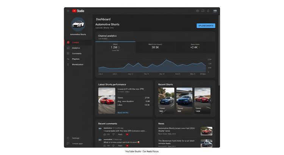Reply to the 11 hours ago comment
The height and width of the screenshot is (155, 284).
120,146
